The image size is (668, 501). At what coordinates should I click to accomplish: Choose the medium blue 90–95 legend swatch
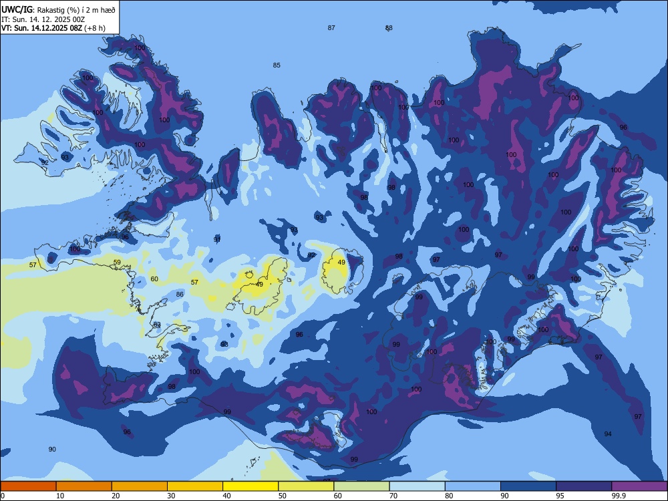528,486
